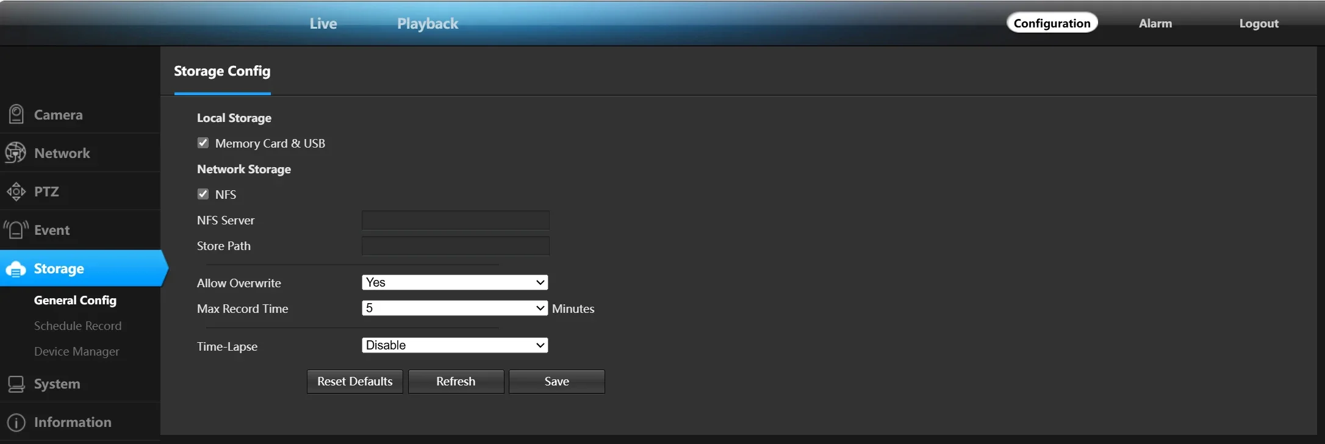Switch to the Playback tab

(x=428, y=24)
